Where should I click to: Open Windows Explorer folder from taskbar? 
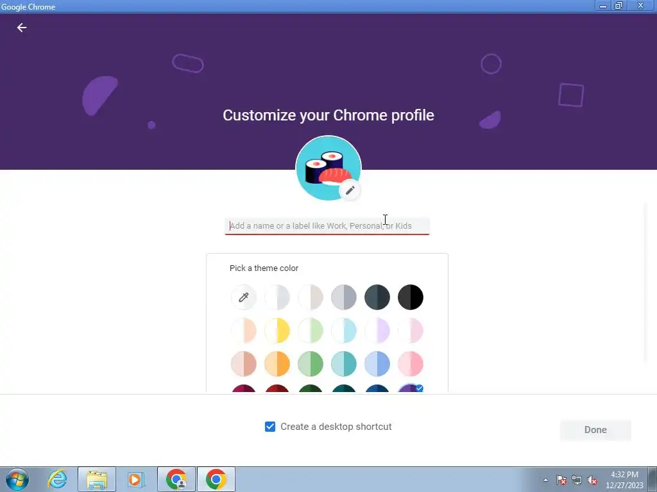[97, 479]
